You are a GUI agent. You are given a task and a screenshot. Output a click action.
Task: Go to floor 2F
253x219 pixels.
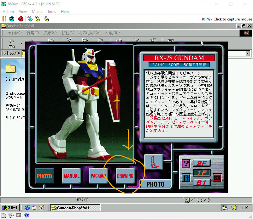coord(202,163)
